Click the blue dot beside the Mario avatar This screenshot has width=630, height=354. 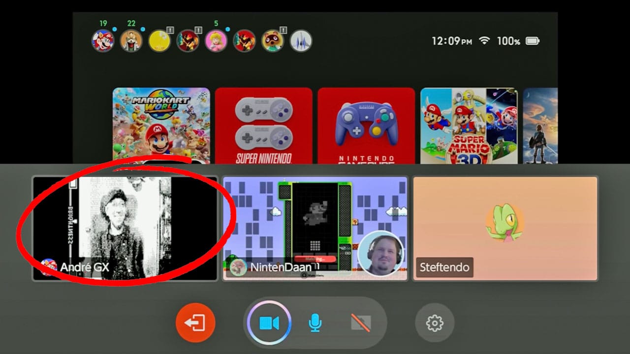click(x=115, y=29)
